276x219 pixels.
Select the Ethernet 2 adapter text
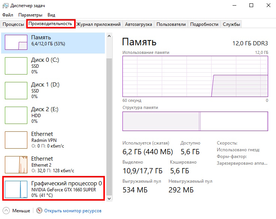41,165
